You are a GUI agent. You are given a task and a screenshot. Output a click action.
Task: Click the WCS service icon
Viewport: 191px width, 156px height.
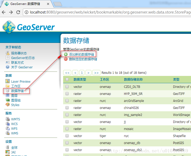pyautogui.click(x=8, y=123)
